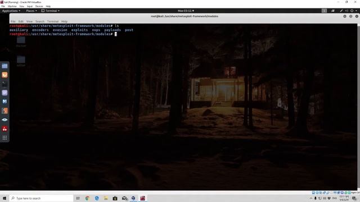Open VirtualBox Help menu
Screen dimensions: 360x202
[48, 6]
